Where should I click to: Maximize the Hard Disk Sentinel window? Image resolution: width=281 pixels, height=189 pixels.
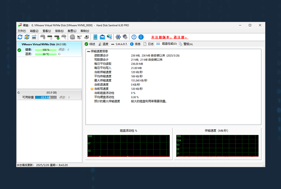(x=250, y=25)
